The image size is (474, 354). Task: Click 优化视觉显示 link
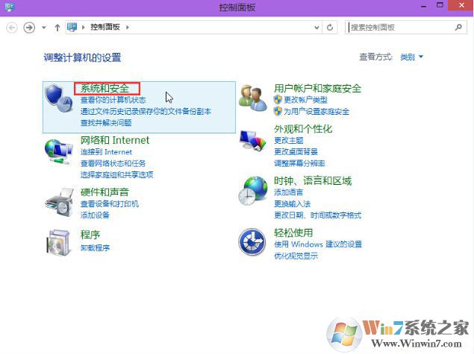[x=296, y=256]
